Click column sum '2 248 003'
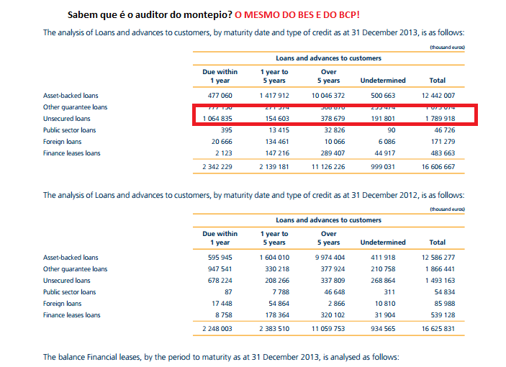The height and width of the screenshot is (367, 506). click(217, 329)
